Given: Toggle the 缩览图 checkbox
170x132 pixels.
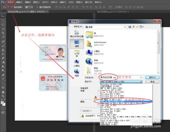Looking at the screenshot, I should point(81,111).
